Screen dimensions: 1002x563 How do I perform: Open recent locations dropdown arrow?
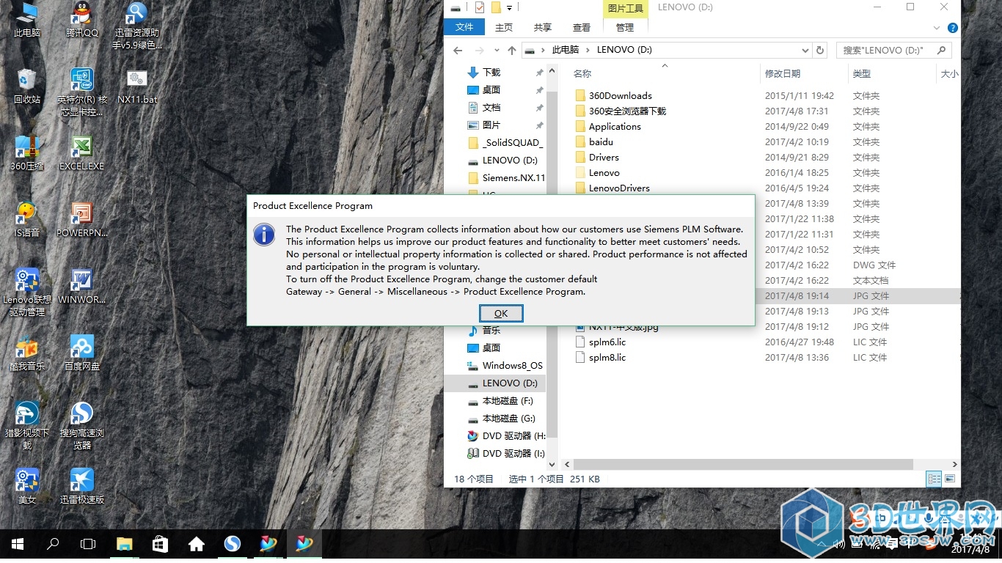coord(497,50)
